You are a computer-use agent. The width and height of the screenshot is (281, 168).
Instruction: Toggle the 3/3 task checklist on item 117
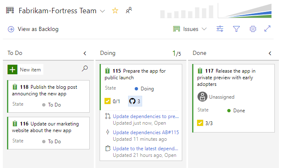click(204, 123)
